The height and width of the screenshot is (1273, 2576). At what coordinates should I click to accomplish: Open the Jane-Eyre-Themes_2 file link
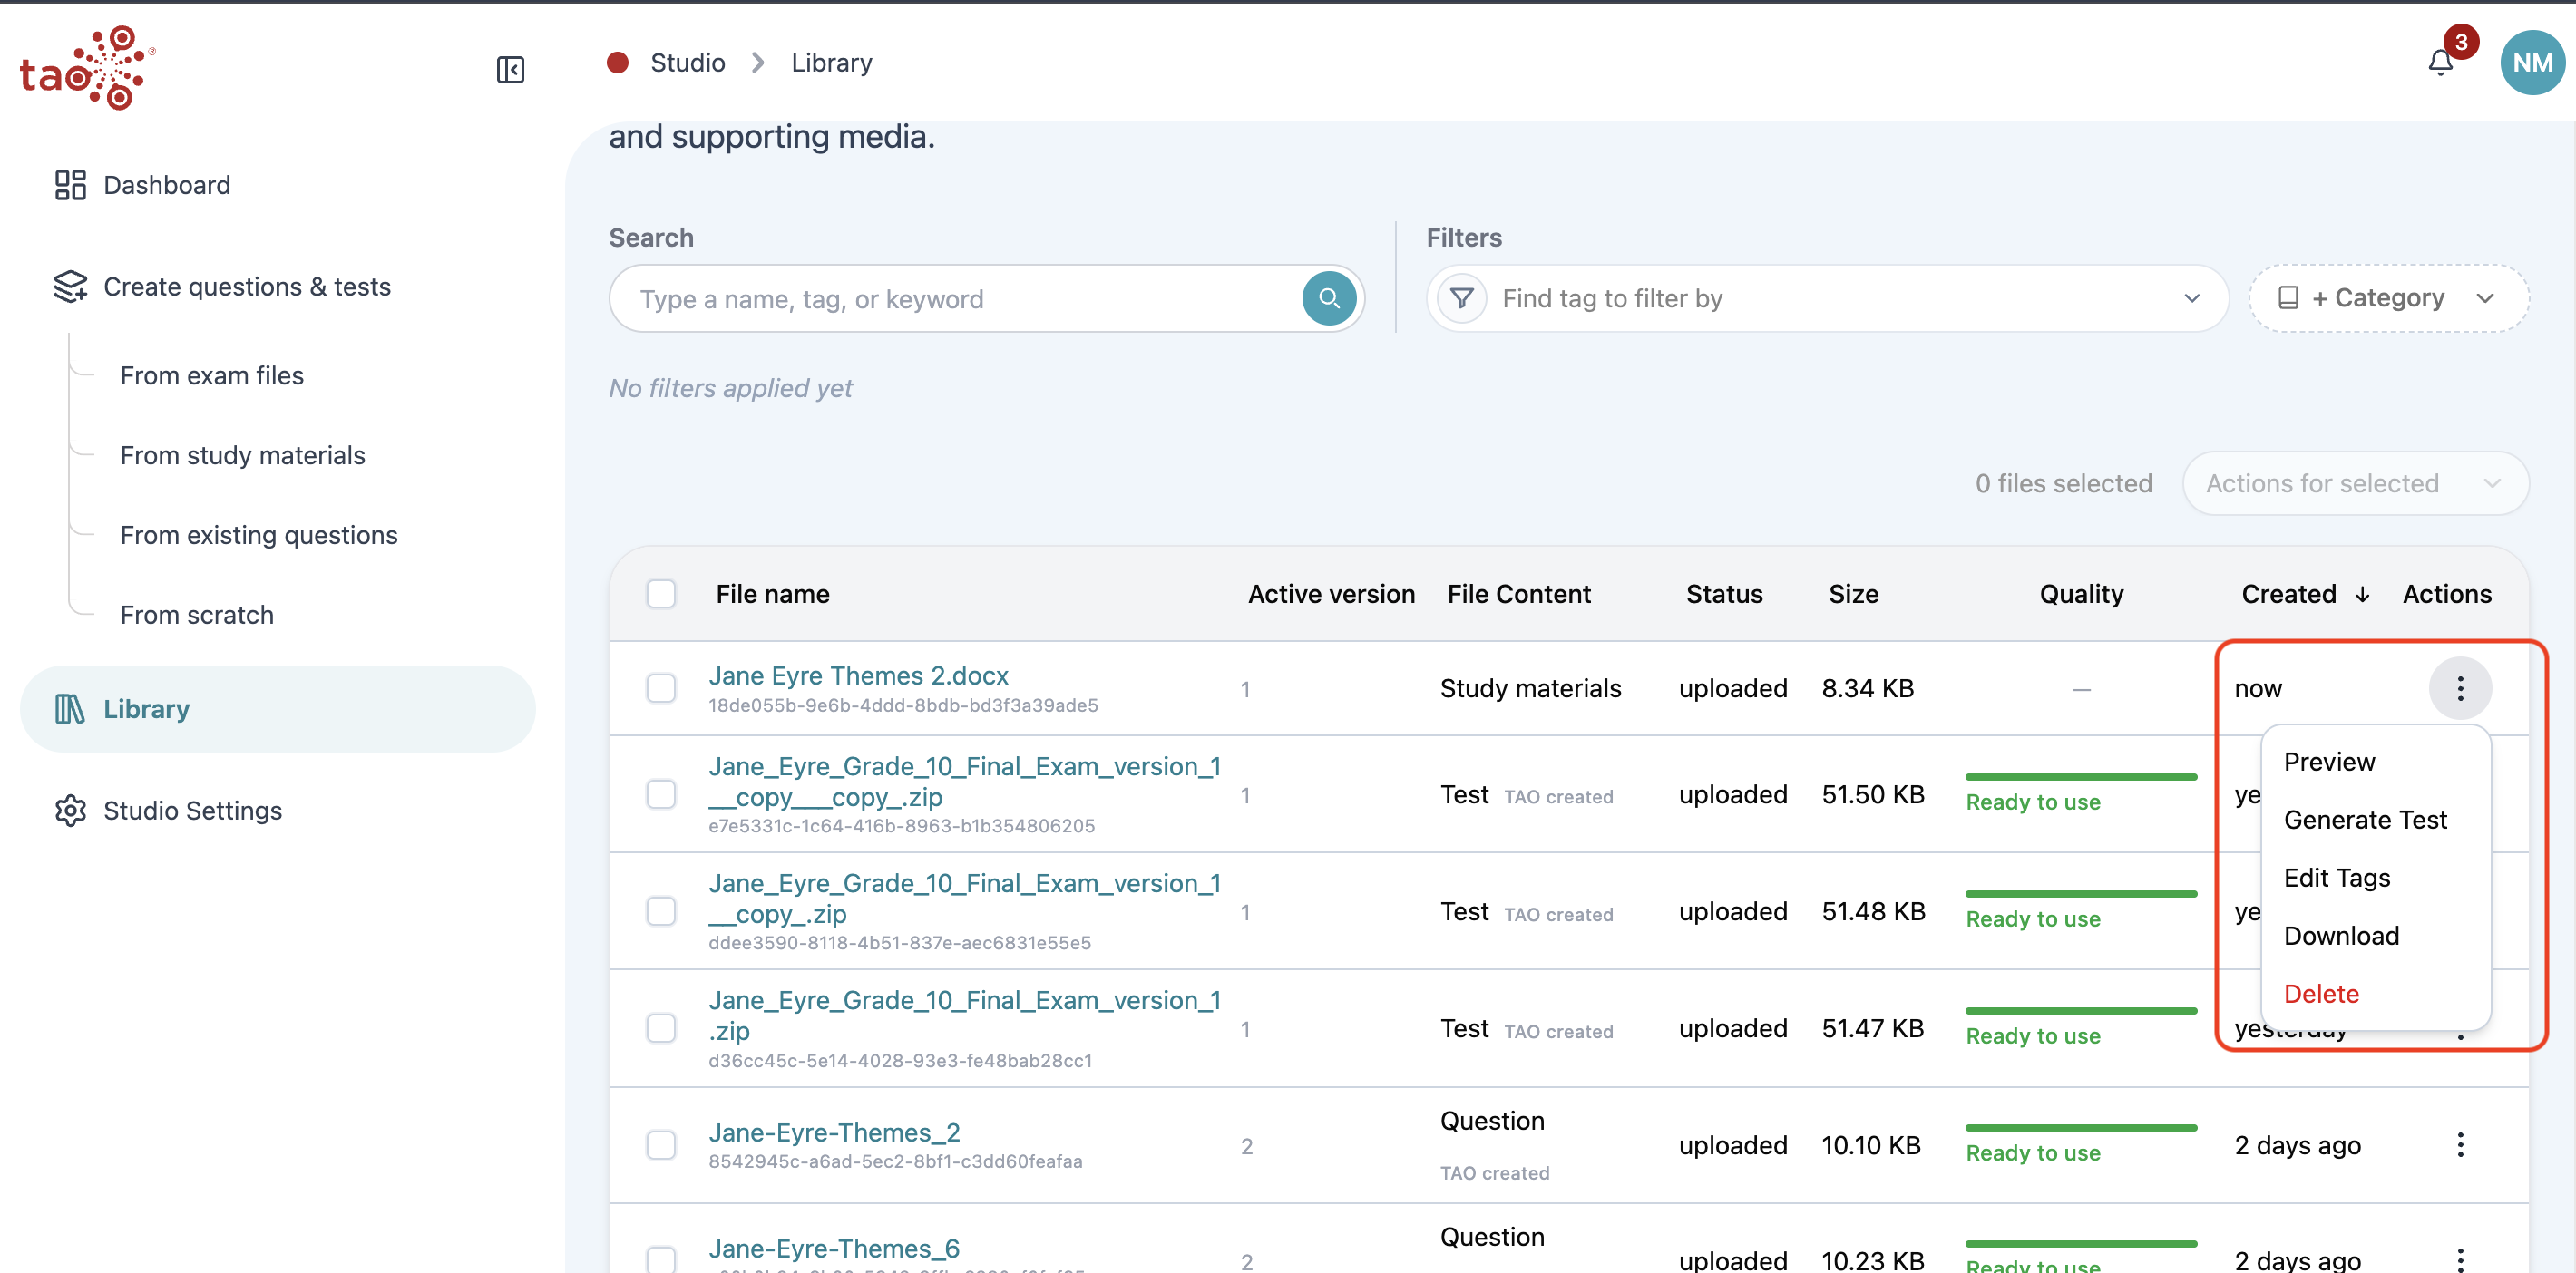pyautogui.click(x=834, y=1132)
